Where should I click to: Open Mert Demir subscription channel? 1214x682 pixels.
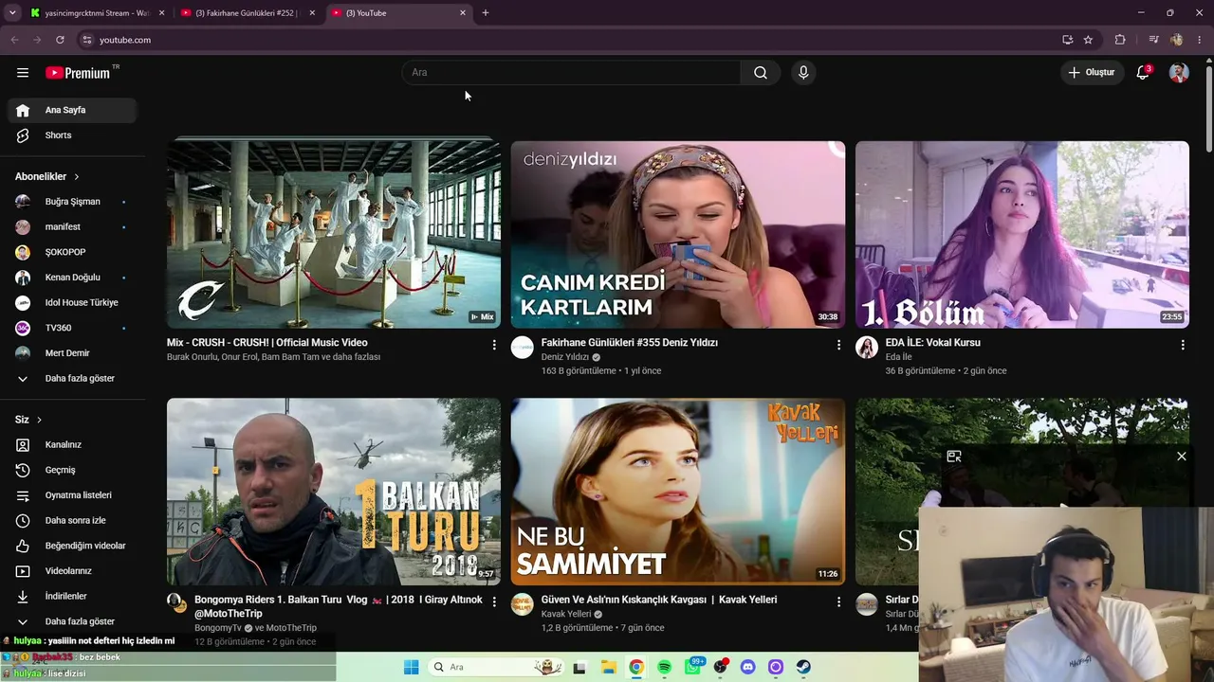(x=72, y=353)
